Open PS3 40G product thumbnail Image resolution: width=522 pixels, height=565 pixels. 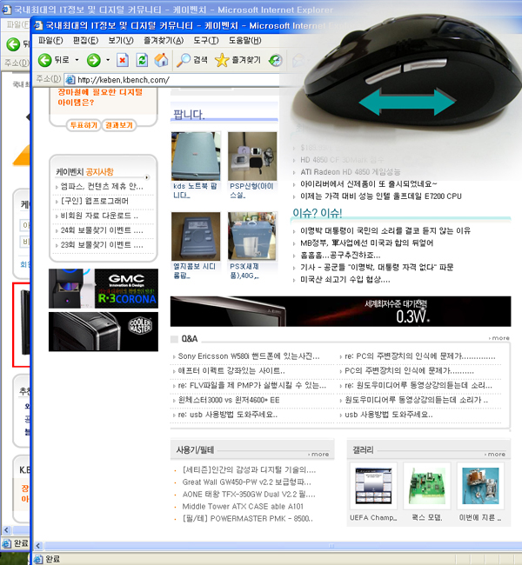pos(252,236)
